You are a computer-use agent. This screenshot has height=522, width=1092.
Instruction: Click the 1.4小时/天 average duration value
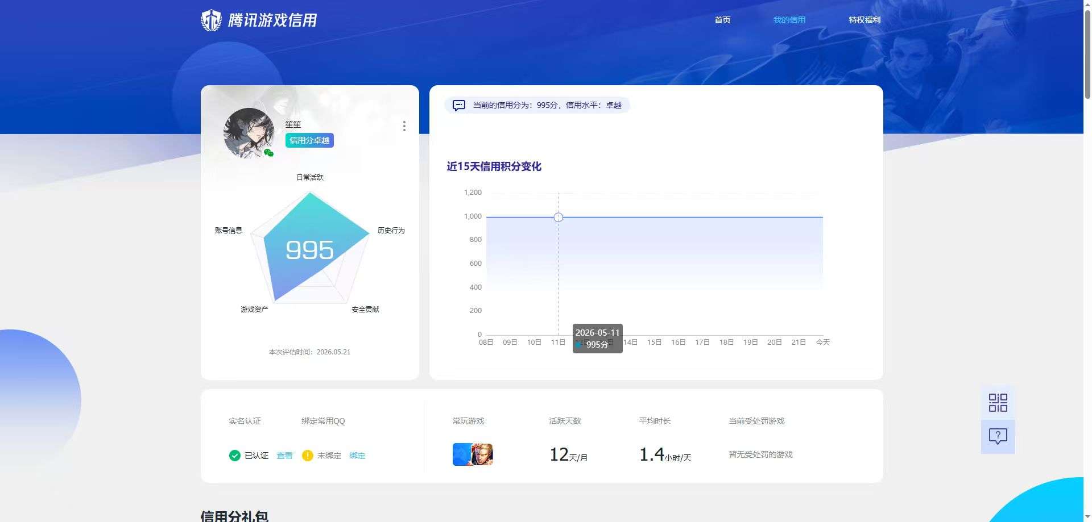665,454
